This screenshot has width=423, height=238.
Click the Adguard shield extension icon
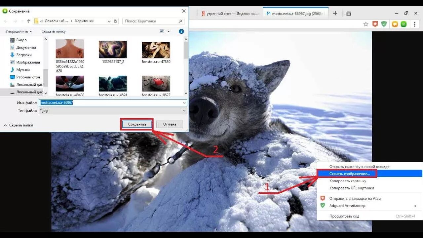coord(384,24)
